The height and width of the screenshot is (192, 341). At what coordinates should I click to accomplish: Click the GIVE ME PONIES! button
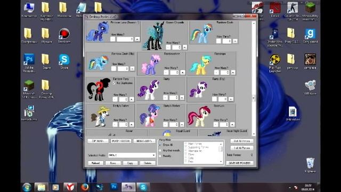point(240,163)
